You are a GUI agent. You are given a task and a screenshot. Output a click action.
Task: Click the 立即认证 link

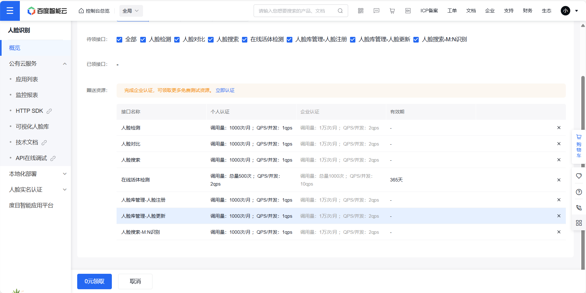pos(225,90)
